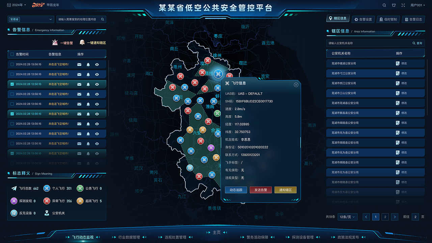This screenshot has height=243, width=432.
Task: Click the 动态追踪 button
Action: point(236,190)
